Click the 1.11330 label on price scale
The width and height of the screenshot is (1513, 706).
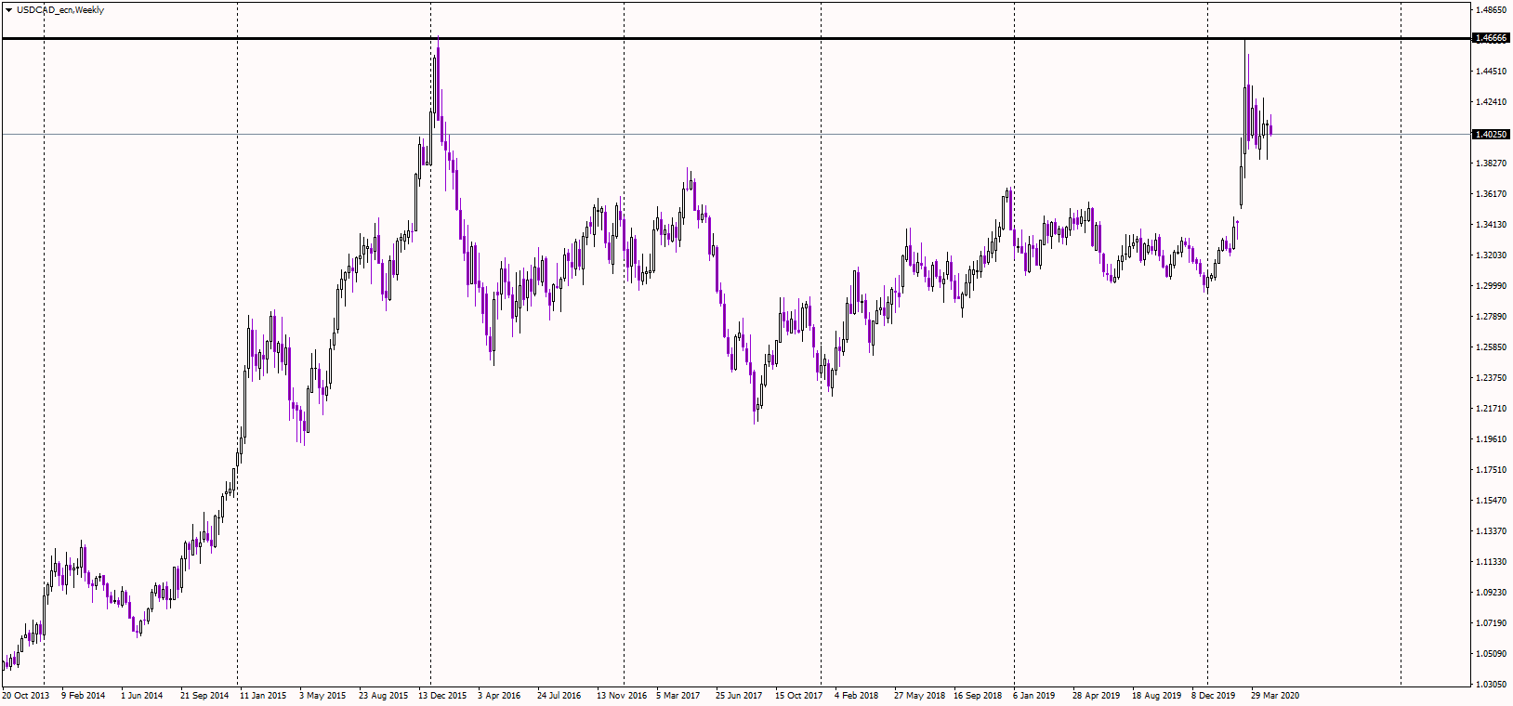click(1491, 562)
